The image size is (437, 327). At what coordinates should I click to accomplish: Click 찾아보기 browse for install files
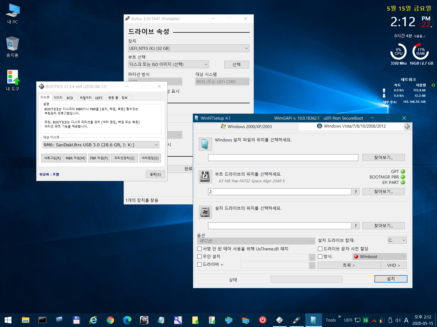(383, 158)
